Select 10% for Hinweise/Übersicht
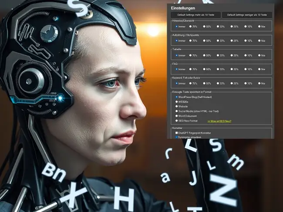The height and width of the screenshot is (212, 283). [246, 27]
